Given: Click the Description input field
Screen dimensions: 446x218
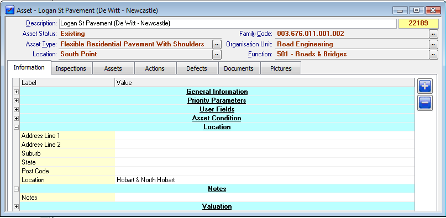Looking at the screenshot, I should tap(227, 24).
